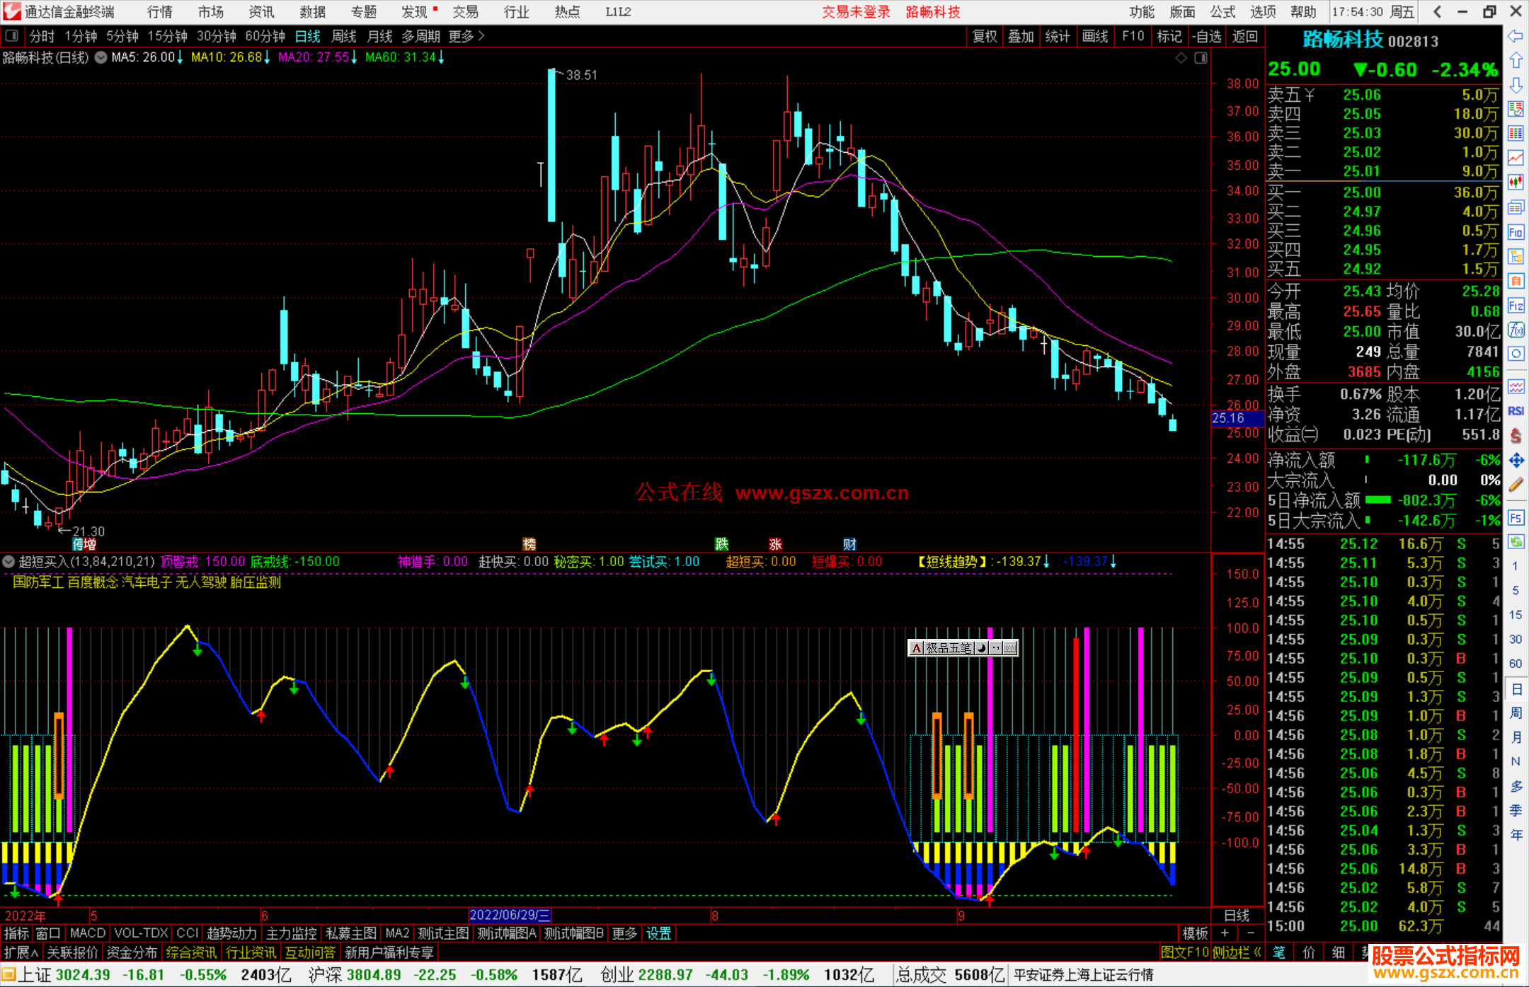
Task: Switch to the 分时 chart tab
Action: (x=42, y=36)
